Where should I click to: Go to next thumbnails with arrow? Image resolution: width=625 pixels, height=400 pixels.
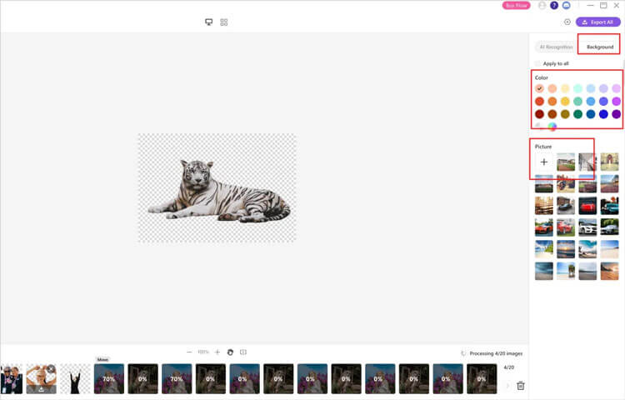[x=507, y=386]
